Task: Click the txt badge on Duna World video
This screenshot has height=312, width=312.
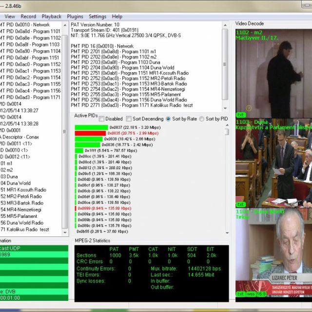Action: (241, 294)
